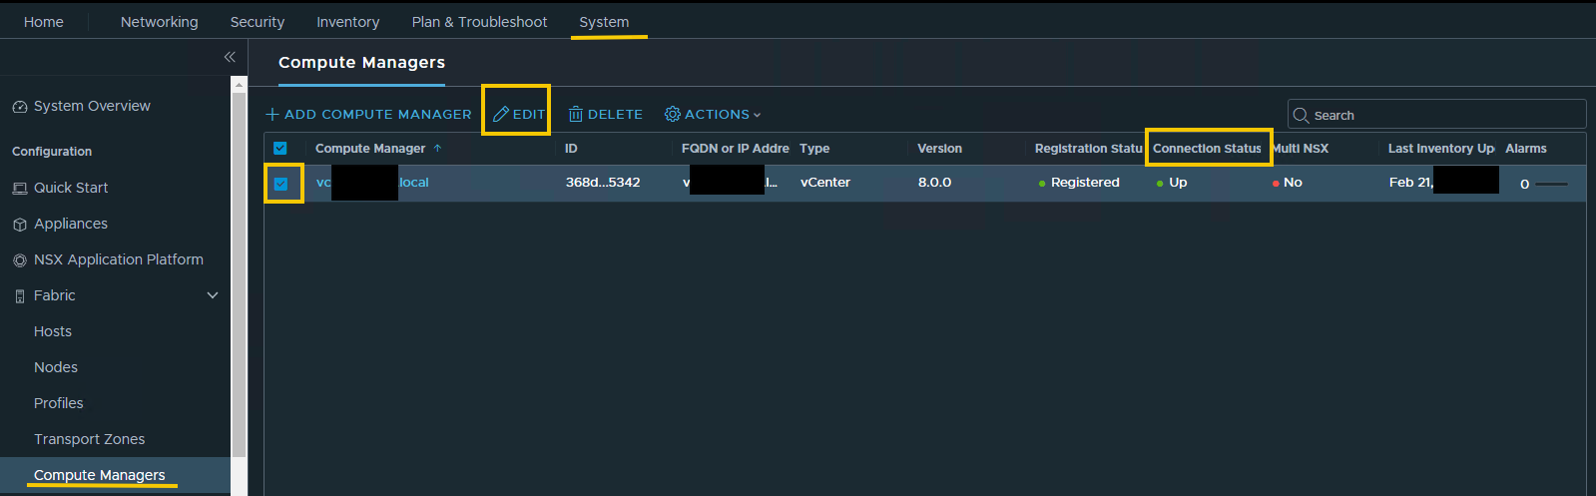Click the FQDN or IP Address column header
This screenshot has width=1596, height=496.
coord(736,149)
